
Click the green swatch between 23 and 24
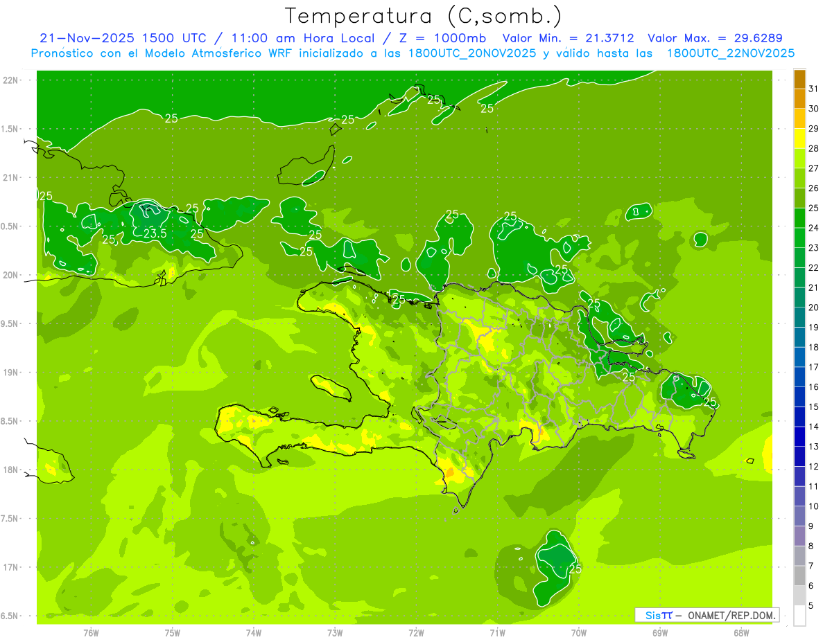click(799, 238)
